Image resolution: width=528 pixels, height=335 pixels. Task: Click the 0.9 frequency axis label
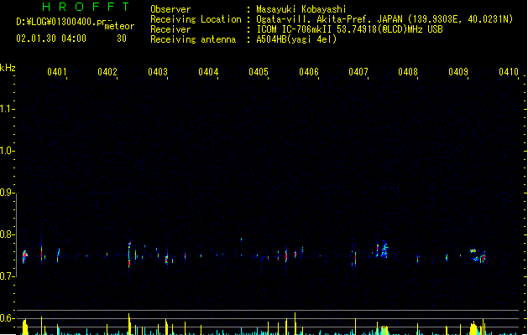point(7,193)
